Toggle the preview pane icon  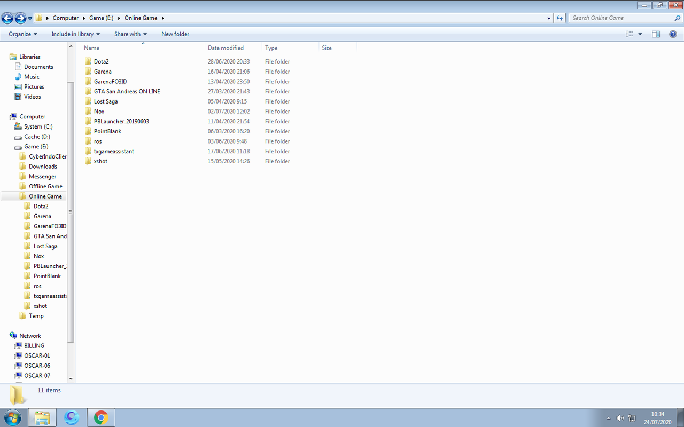(x=656, y=34)
